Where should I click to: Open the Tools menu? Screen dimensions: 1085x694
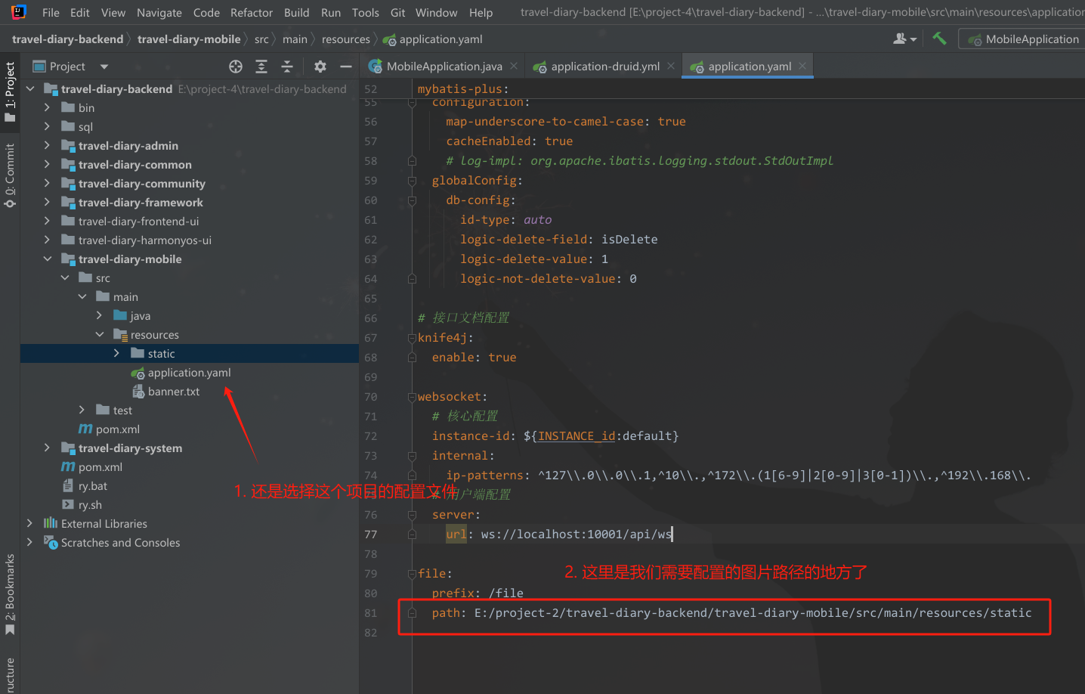(x=366, y=13)
